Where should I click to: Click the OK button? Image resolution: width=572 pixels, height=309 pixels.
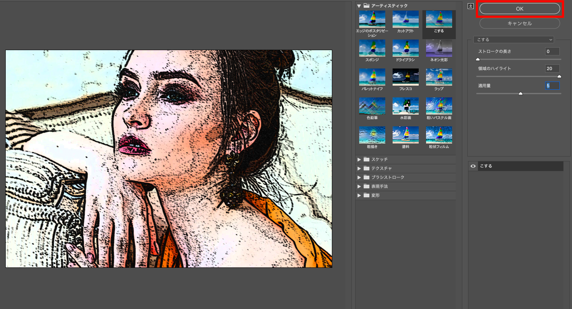coord(519,9)
